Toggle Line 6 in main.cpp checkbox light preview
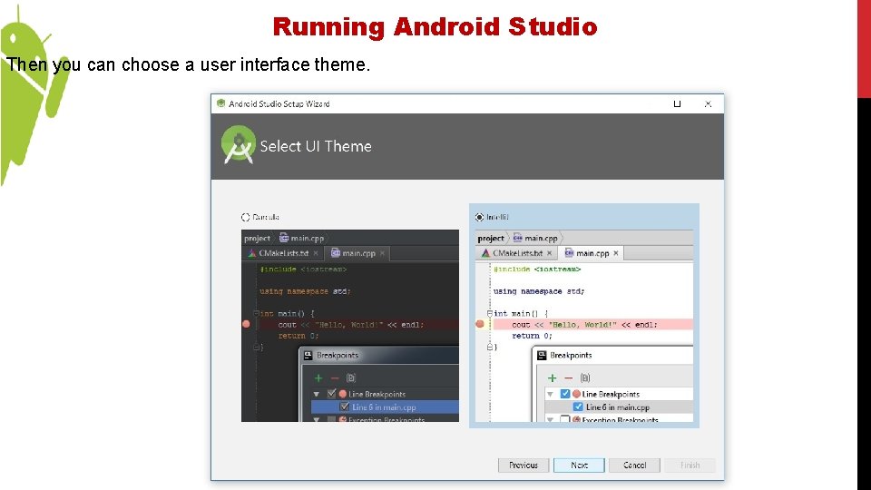The image size is (871, 490). coord(578,407)
